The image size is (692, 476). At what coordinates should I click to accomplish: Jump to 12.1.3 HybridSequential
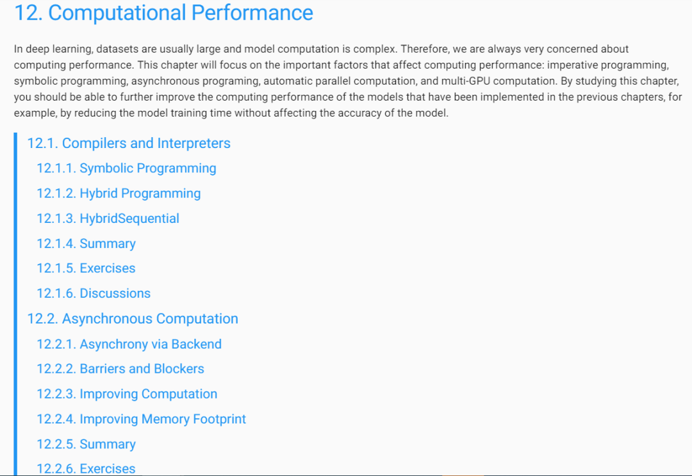point(108,218)
